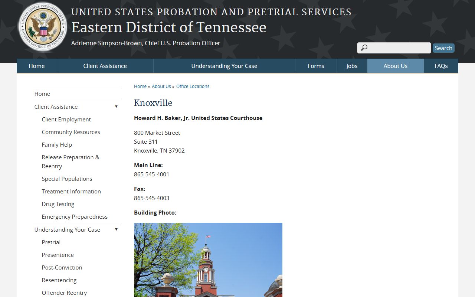Click the Office Locations breadcrumb link

pyautogui.click(x=193, y=86)
